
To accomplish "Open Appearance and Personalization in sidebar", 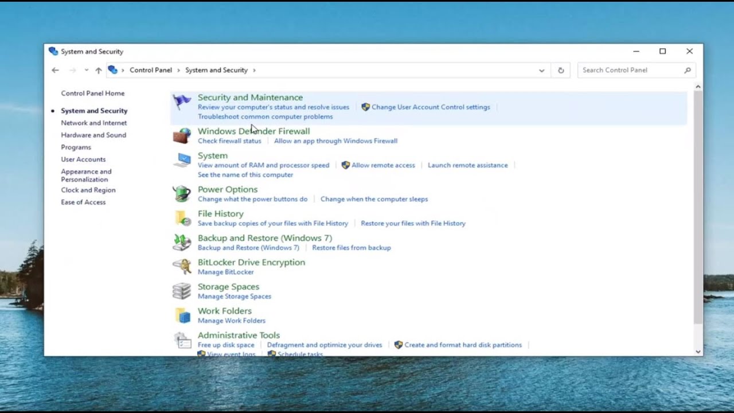I will click(87, 175).
